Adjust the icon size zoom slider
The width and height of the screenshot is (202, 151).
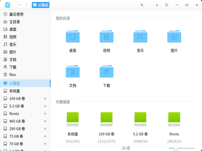click(x=182, y=148)
